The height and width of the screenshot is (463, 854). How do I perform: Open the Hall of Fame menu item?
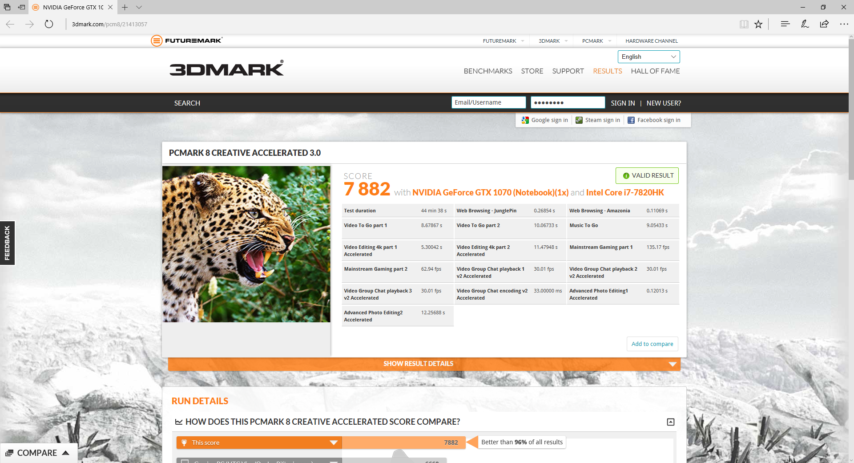click(x=655, y=71)
